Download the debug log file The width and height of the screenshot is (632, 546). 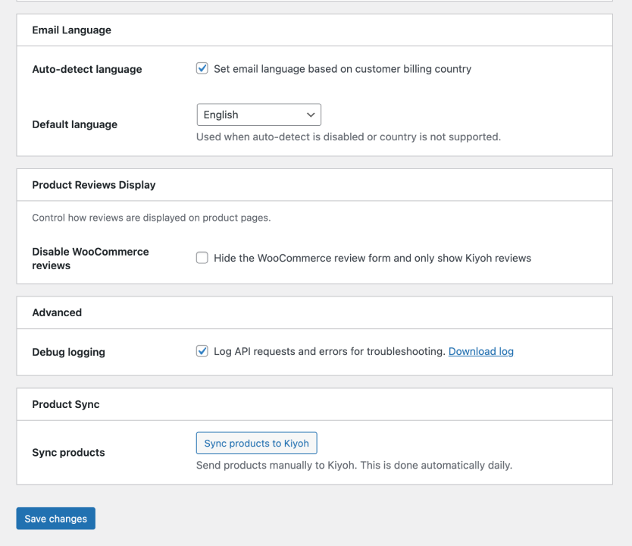pos(480,352)
